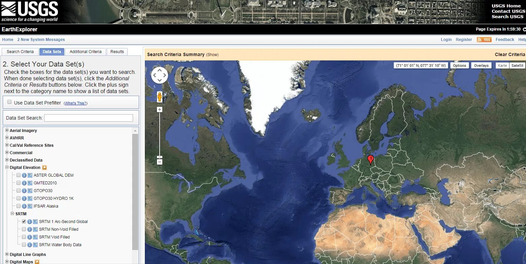The height and width of the screenshot is (264, 526).
Task: Click coverage map icon for GMTED2010
Action: click(x=30, y=183)
